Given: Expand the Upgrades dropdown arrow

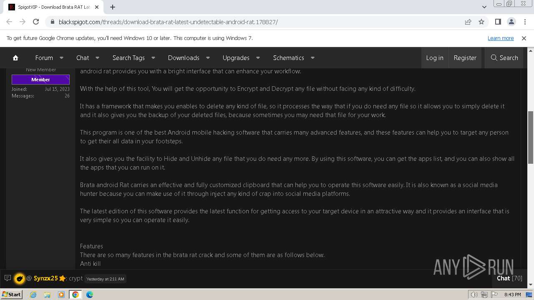Looking at the screenshot, I should click(258, 58).
